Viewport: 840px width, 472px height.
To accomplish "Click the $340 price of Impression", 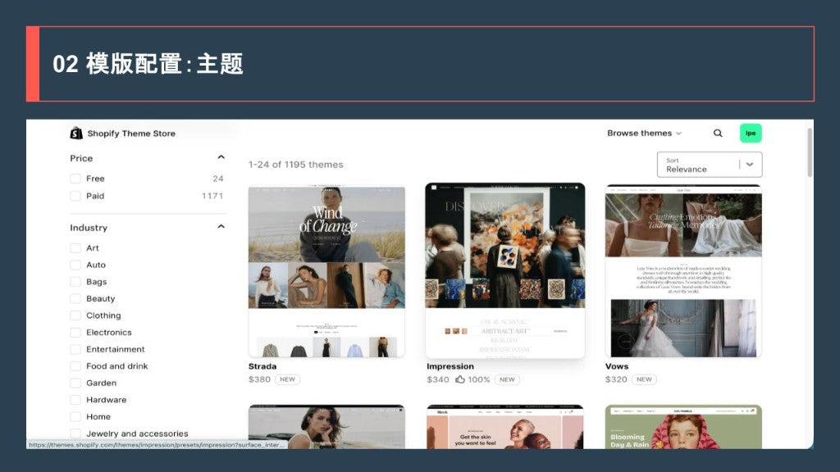I will coord(438,379).
